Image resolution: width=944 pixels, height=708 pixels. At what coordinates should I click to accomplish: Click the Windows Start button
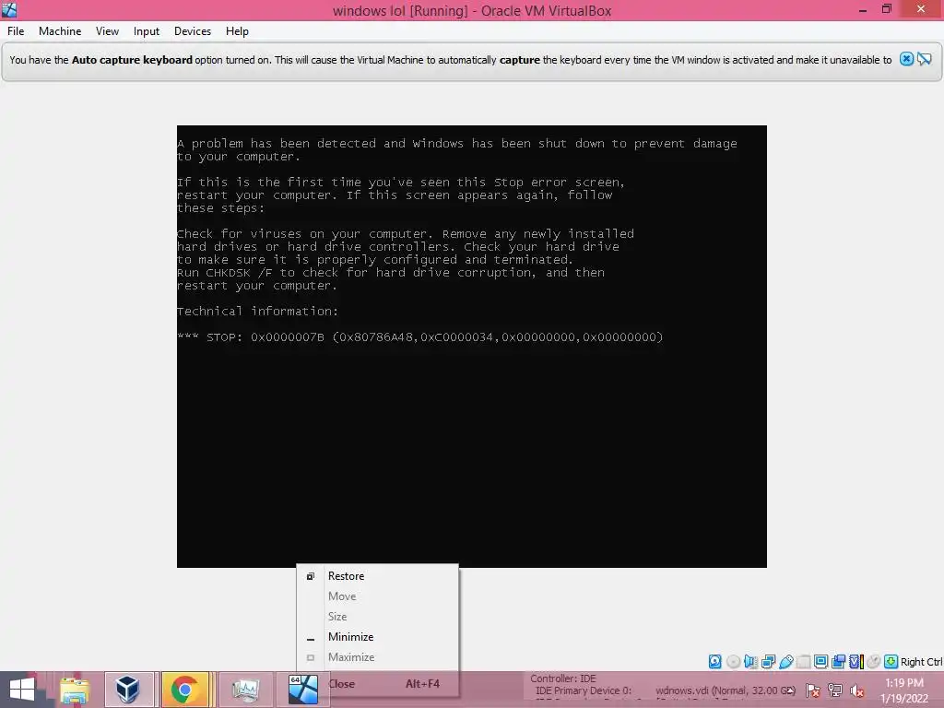pyautogui.click(x=22, y=690)
